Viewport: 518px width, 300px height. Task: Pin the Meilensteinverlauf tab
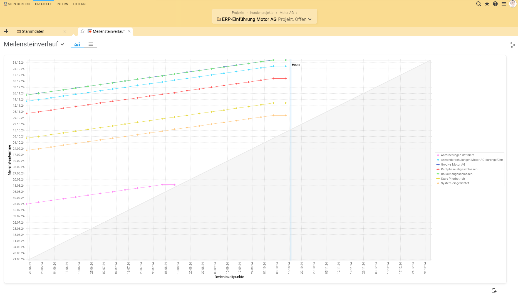point(82,31)
